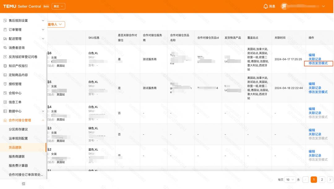The width and height of the screenshot is (334, 189).
Task: Click 修改发货模式 for the 2024-04-17 row
Action: click(318, 63)
